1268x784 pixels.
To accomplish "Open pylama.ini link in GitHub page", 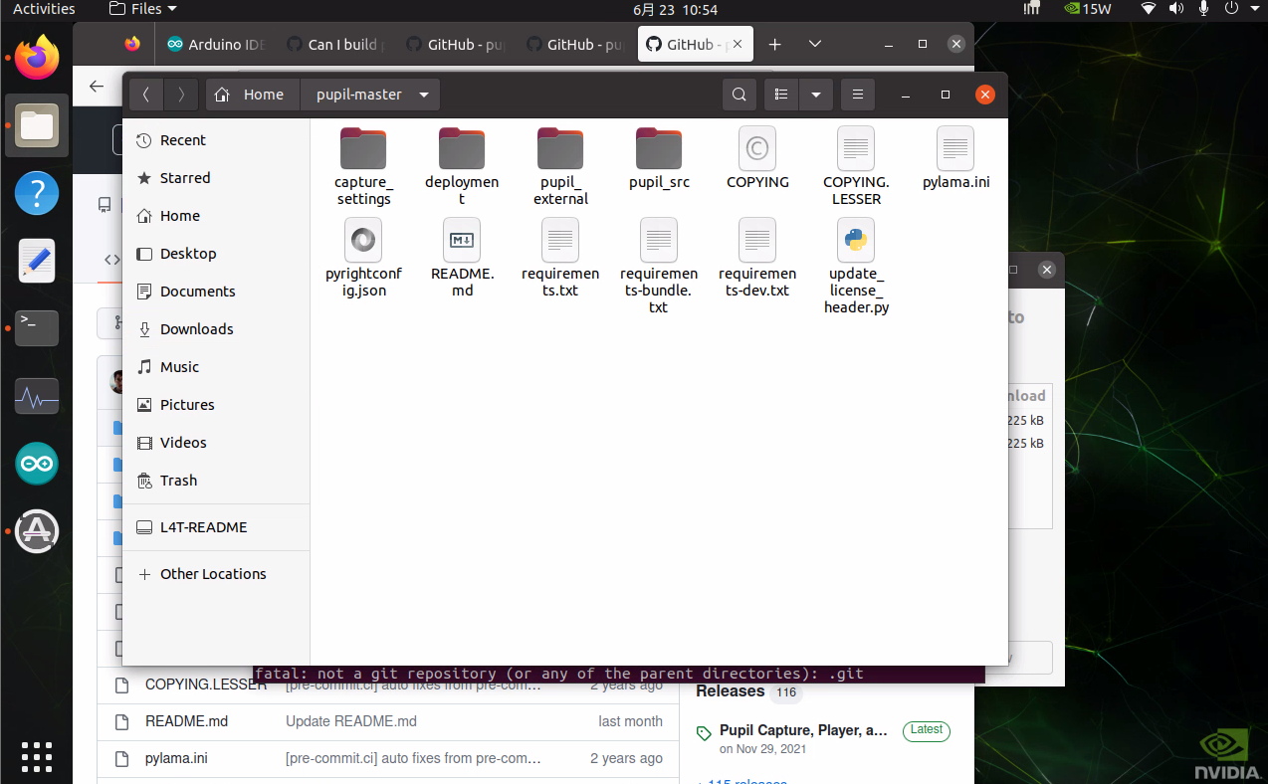I will coord(176,758).
